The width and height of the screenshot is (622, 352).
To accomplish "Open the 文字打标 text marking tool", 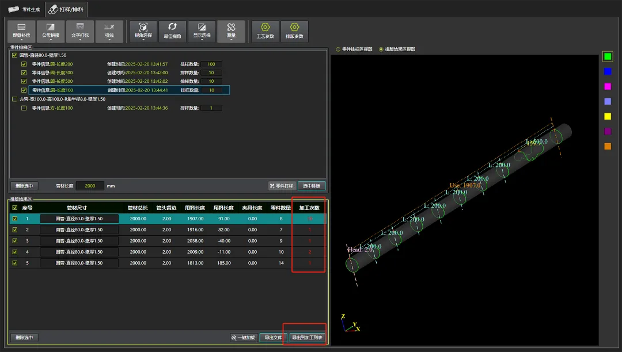I will click(x=80, y=31).
